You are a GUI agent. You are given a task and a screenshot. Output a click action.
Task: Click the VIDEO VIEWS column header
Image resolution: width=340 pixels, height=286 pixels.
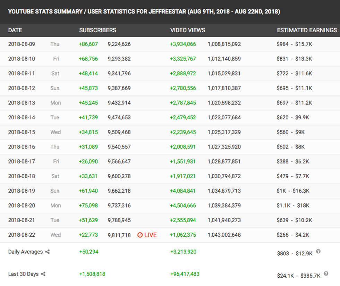(188, 30)
